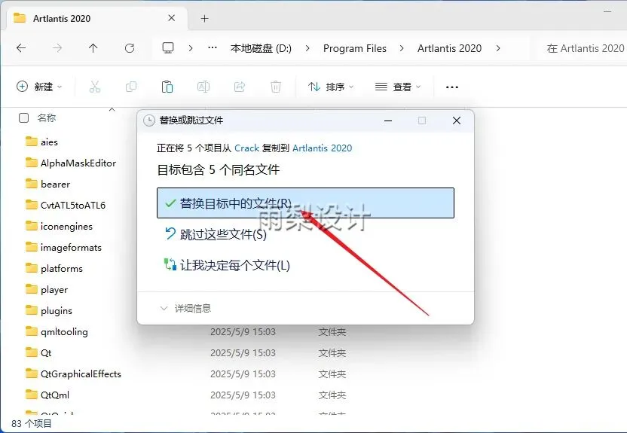Refresh the Artlantis 2020 folder view
Viewport: 627px width, 433px height.
coord(130,48)
